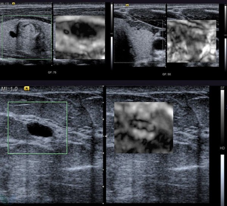This screenshot has width=227, height=206.
Task: Click the QF: 50 quality factor readout
Action: pos(166,74)
